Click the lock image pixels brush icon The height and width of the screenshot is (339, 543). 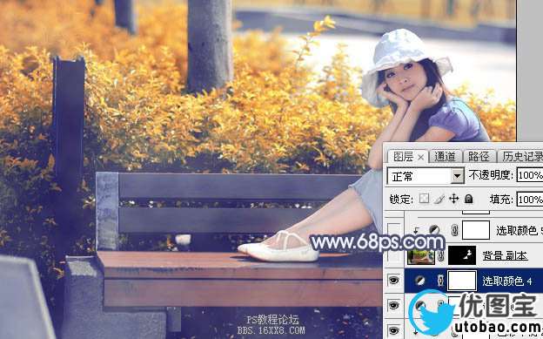tap(439, 199)
